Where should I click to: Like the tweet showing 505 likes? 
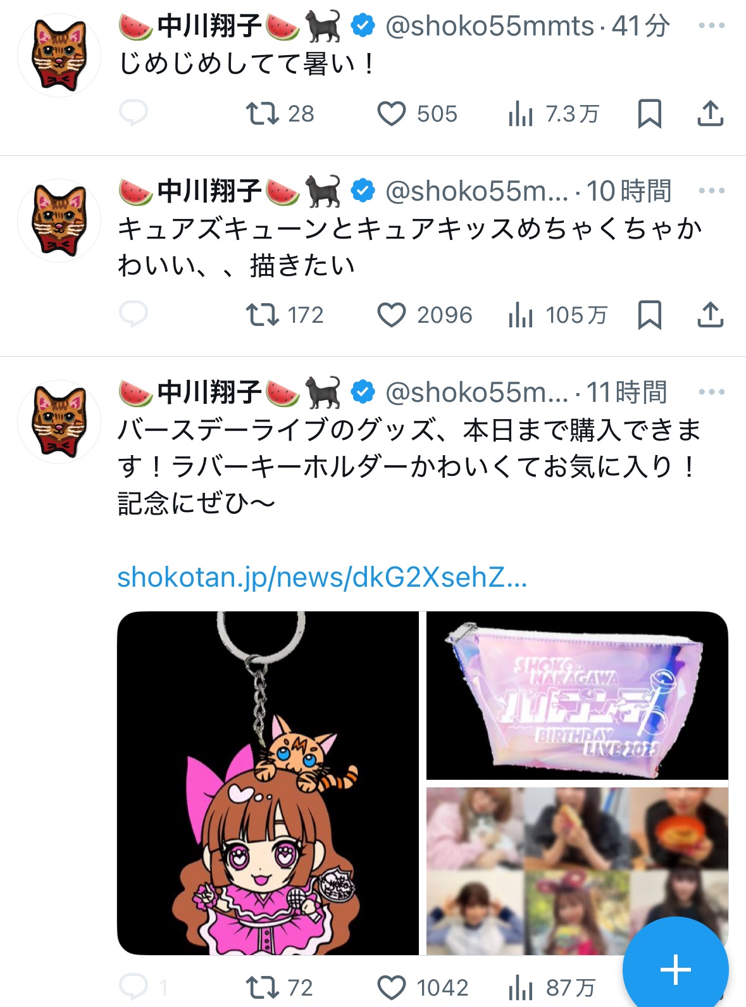(x=417, y=114)
